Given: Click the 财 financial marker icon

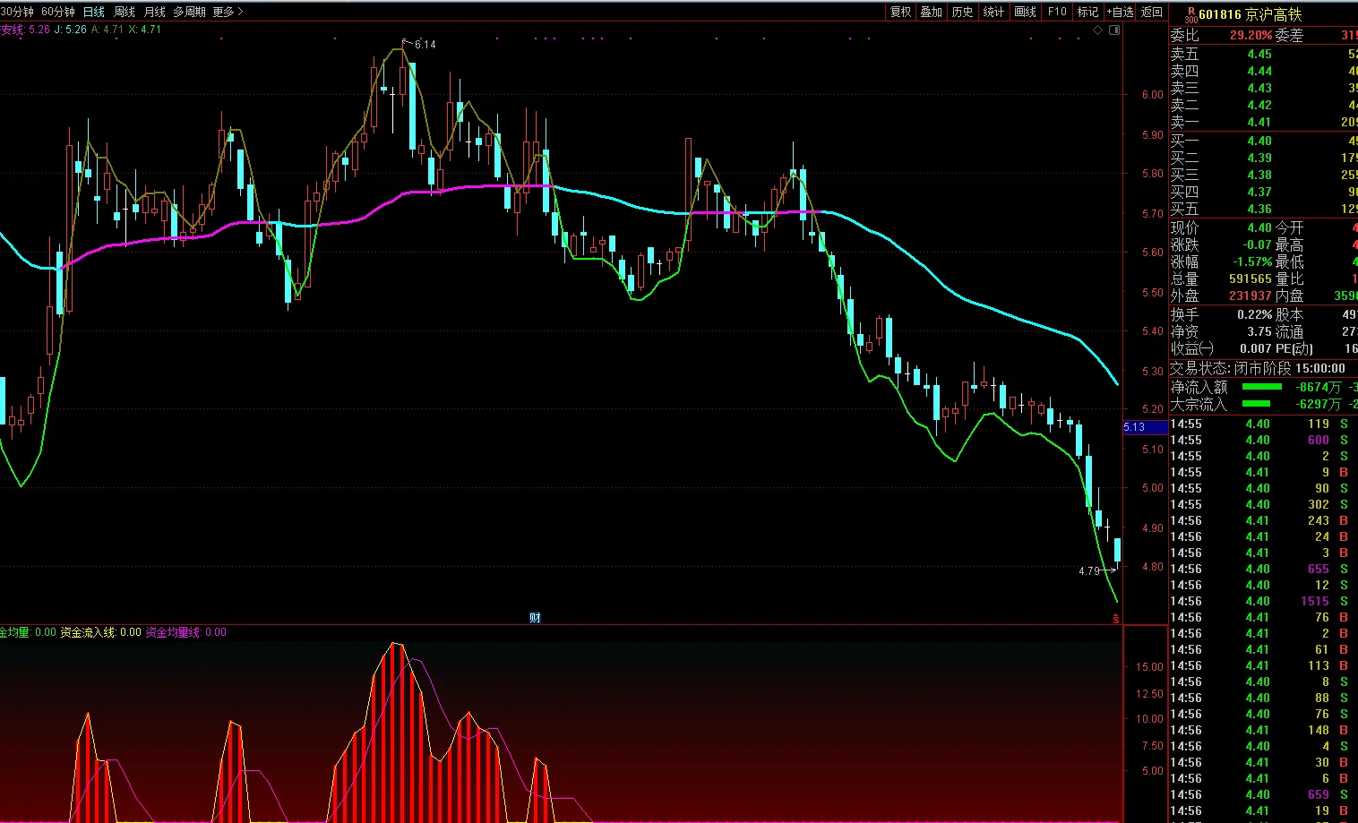Looking at the screenshot, I should (x=535, y=617).
